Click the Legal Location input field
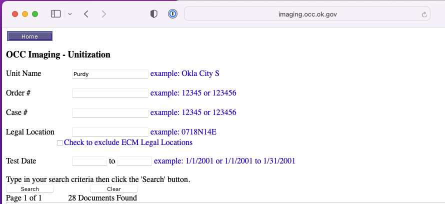The image size is (445, 204). click(110, 132)
